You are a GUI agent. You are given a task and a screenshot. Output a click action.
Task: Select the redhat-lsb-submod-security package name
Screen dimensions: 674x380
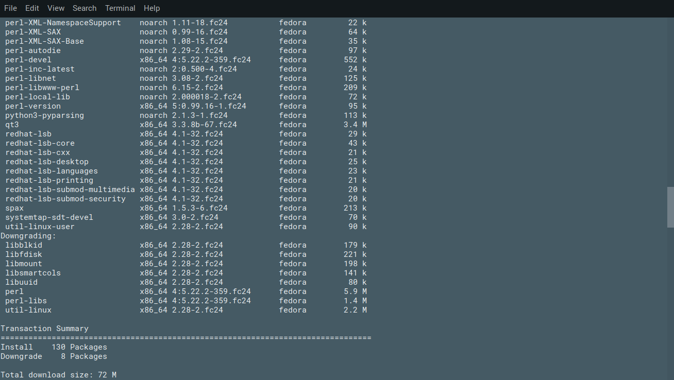click(x=65, y=199)
